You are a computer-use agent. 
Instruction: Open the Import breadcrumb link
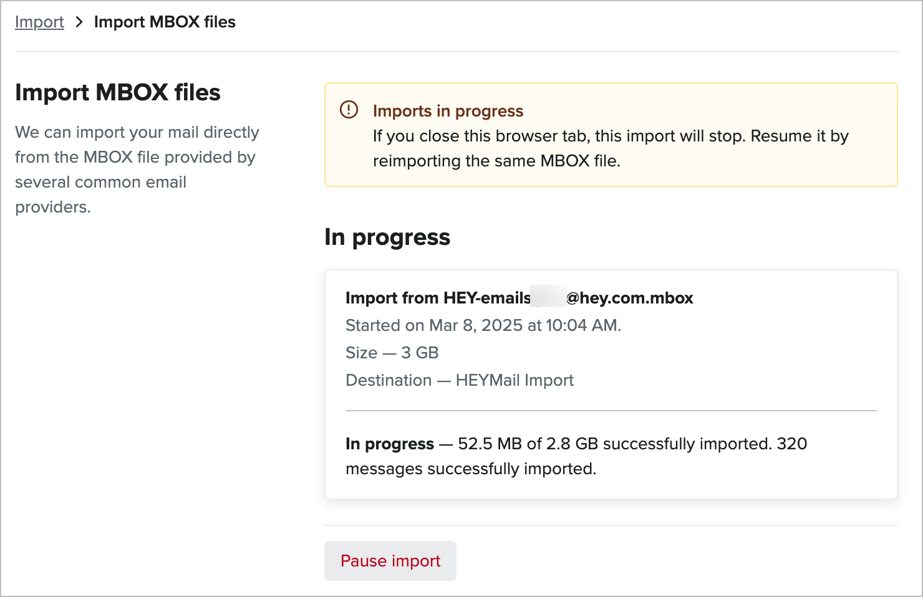tap(39, 21)
